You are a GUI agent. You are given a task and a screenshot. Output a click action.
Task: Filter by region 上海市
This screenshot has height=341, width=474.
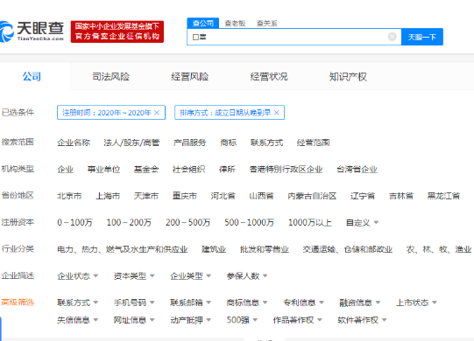click(108, 196)
